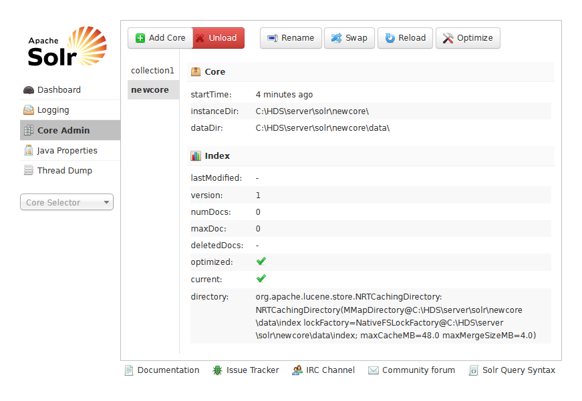
Task: Click the Core section box icon
Action: pos(196,72)
